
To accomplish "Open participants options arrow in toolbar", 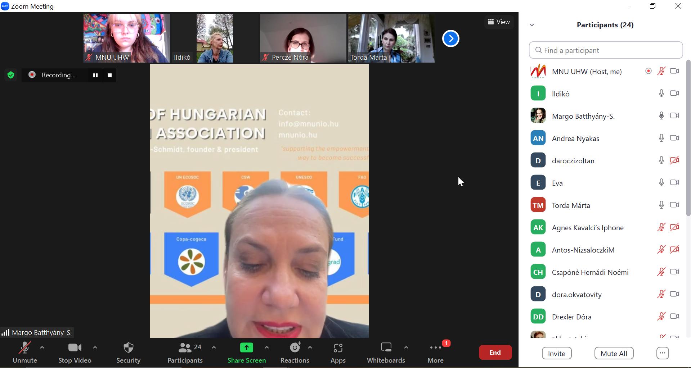I will (x=214, y=347).
